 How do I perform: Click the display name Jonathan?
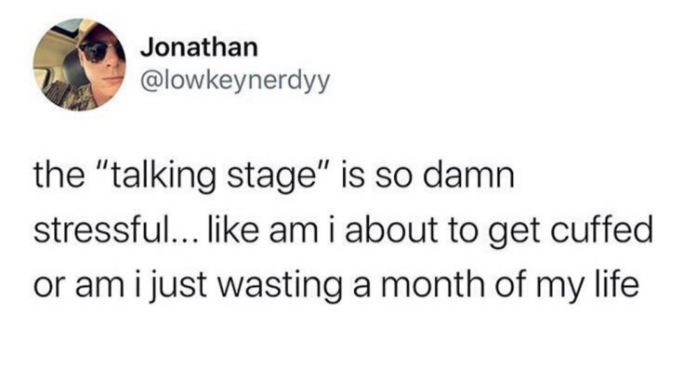pyautogui.click(x=199, y=47)
